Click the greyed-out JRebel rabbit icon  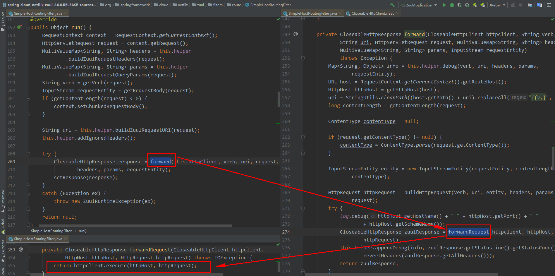tap(513, 5)
